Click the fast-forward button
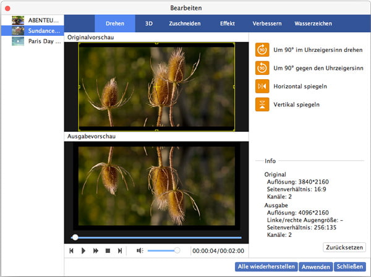Image resolution: width=371 pixels, height=277 pixels. point(96,250)
